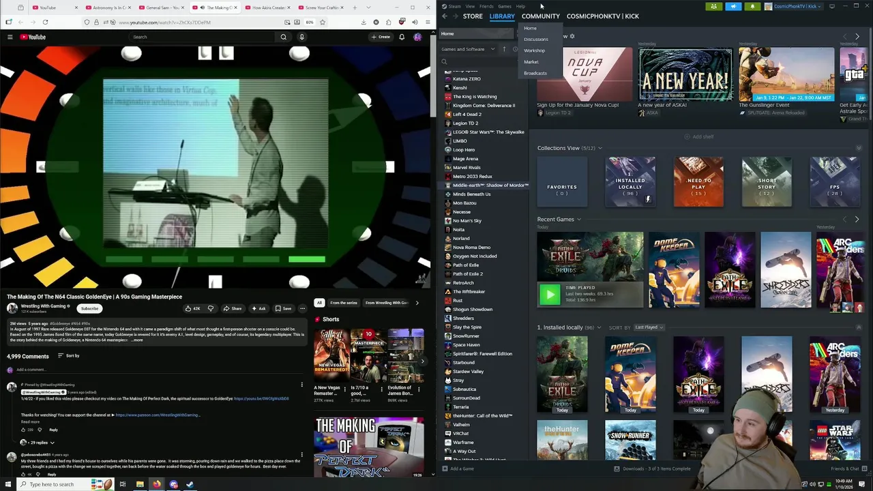The image size is (873, 491).
Task: Dislike the GoldenEye video
Action: (x=210, y=308)
